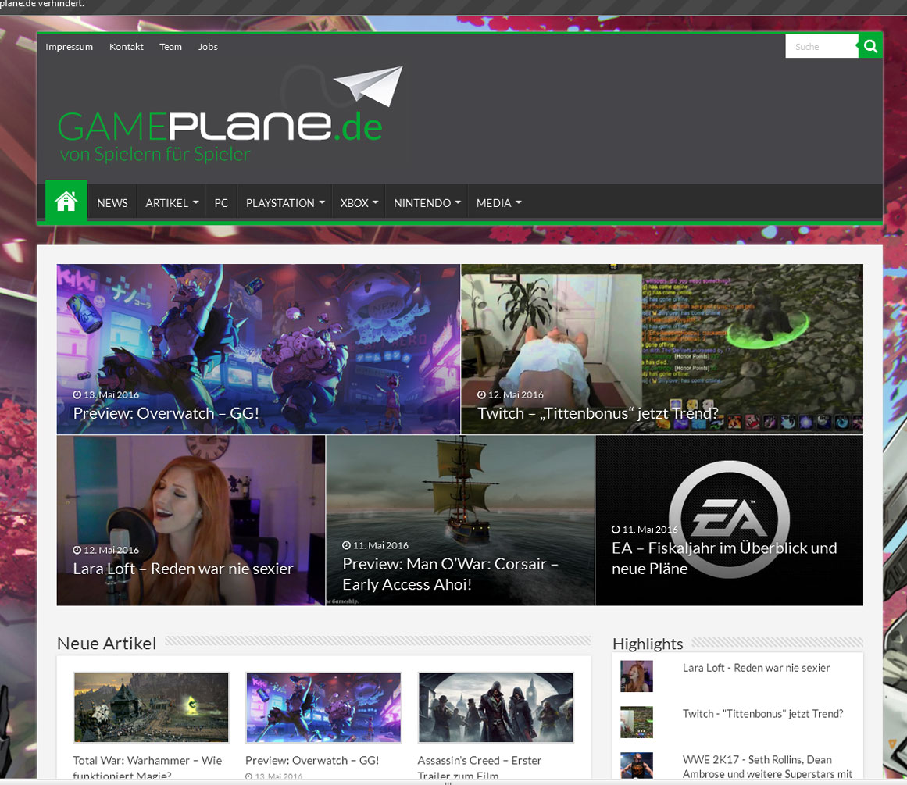Click the 'Highlights' section heading
This screenshot has height=785, width=907.
click(648, 644)
